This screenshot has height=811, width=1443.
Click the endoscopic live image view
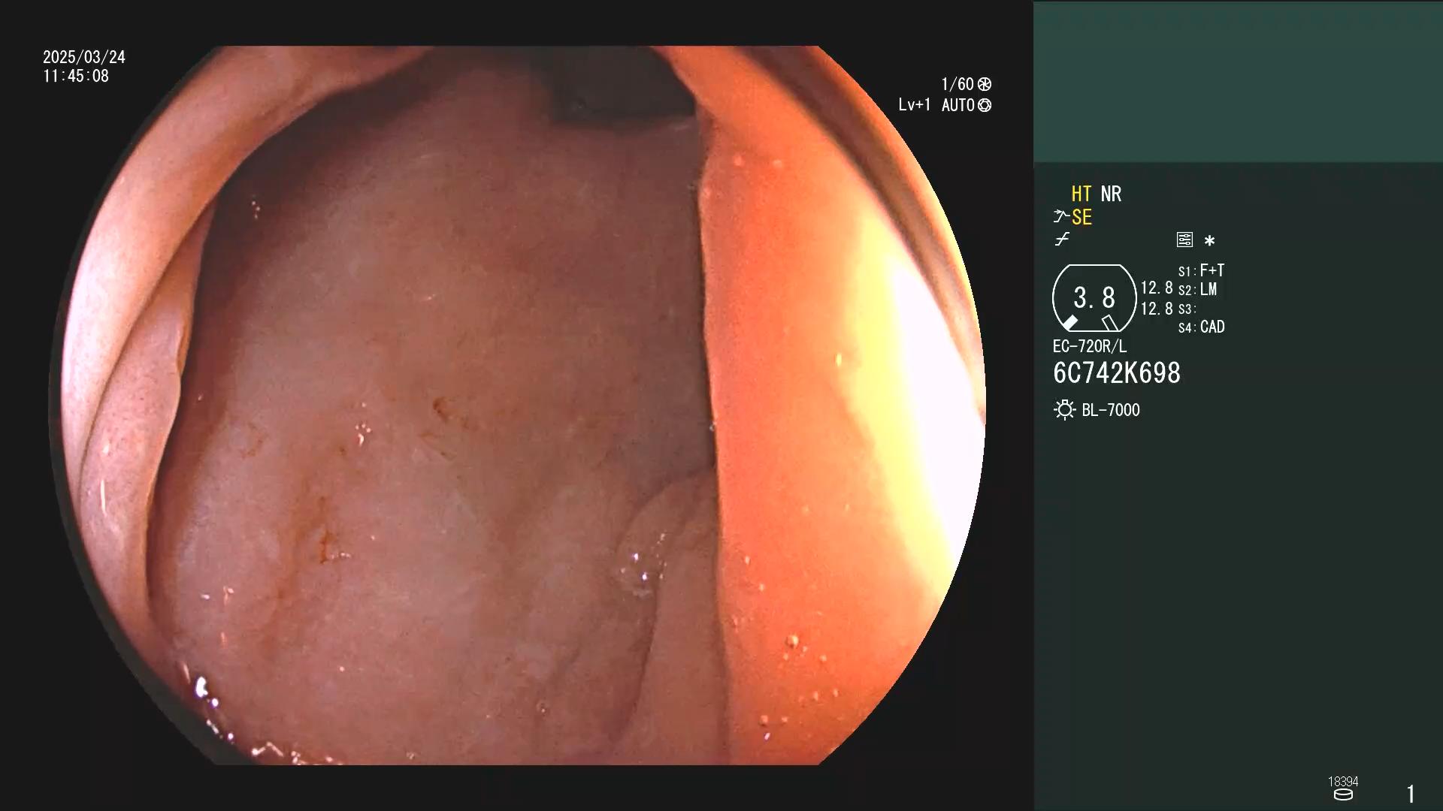(517, 405)
